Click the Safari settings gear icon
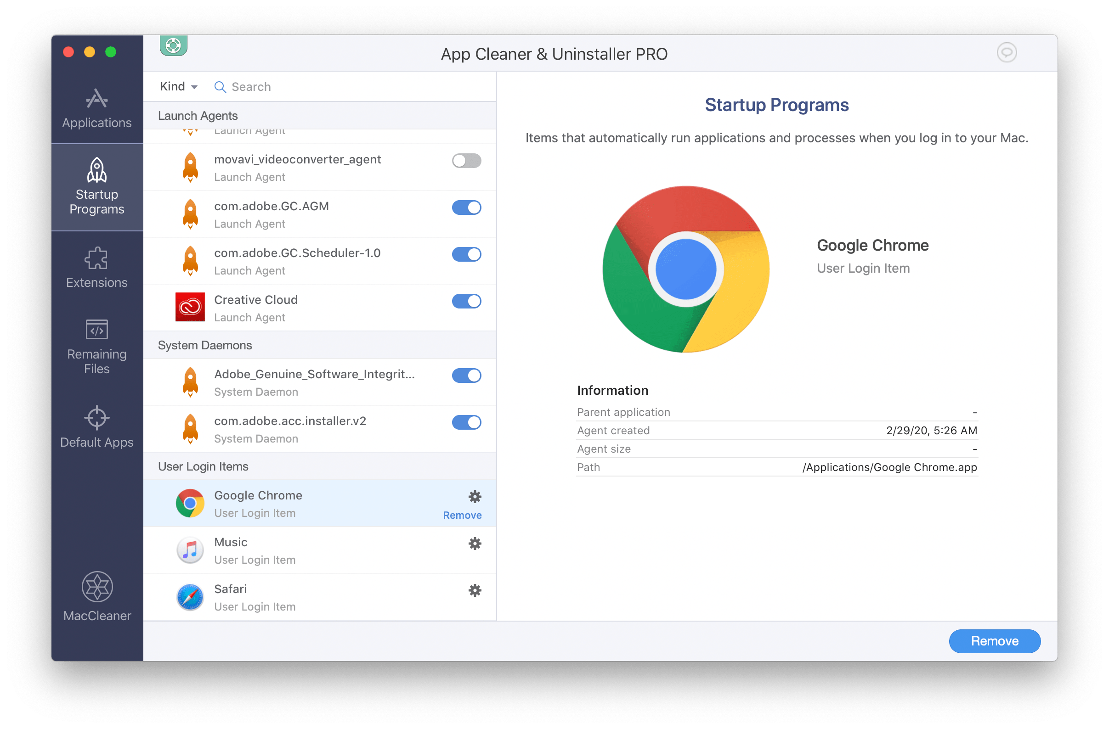 [x=474, y=591]
